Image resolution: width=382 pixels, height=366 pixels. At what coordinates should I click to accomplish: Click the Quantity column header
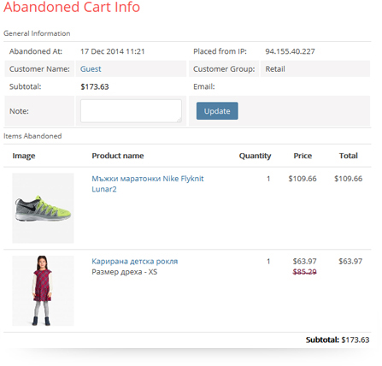(255, 156)
